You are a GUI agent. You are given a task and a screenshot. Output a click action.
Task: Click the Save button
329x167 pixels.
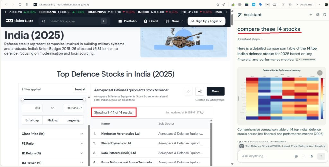coord(215,91)
